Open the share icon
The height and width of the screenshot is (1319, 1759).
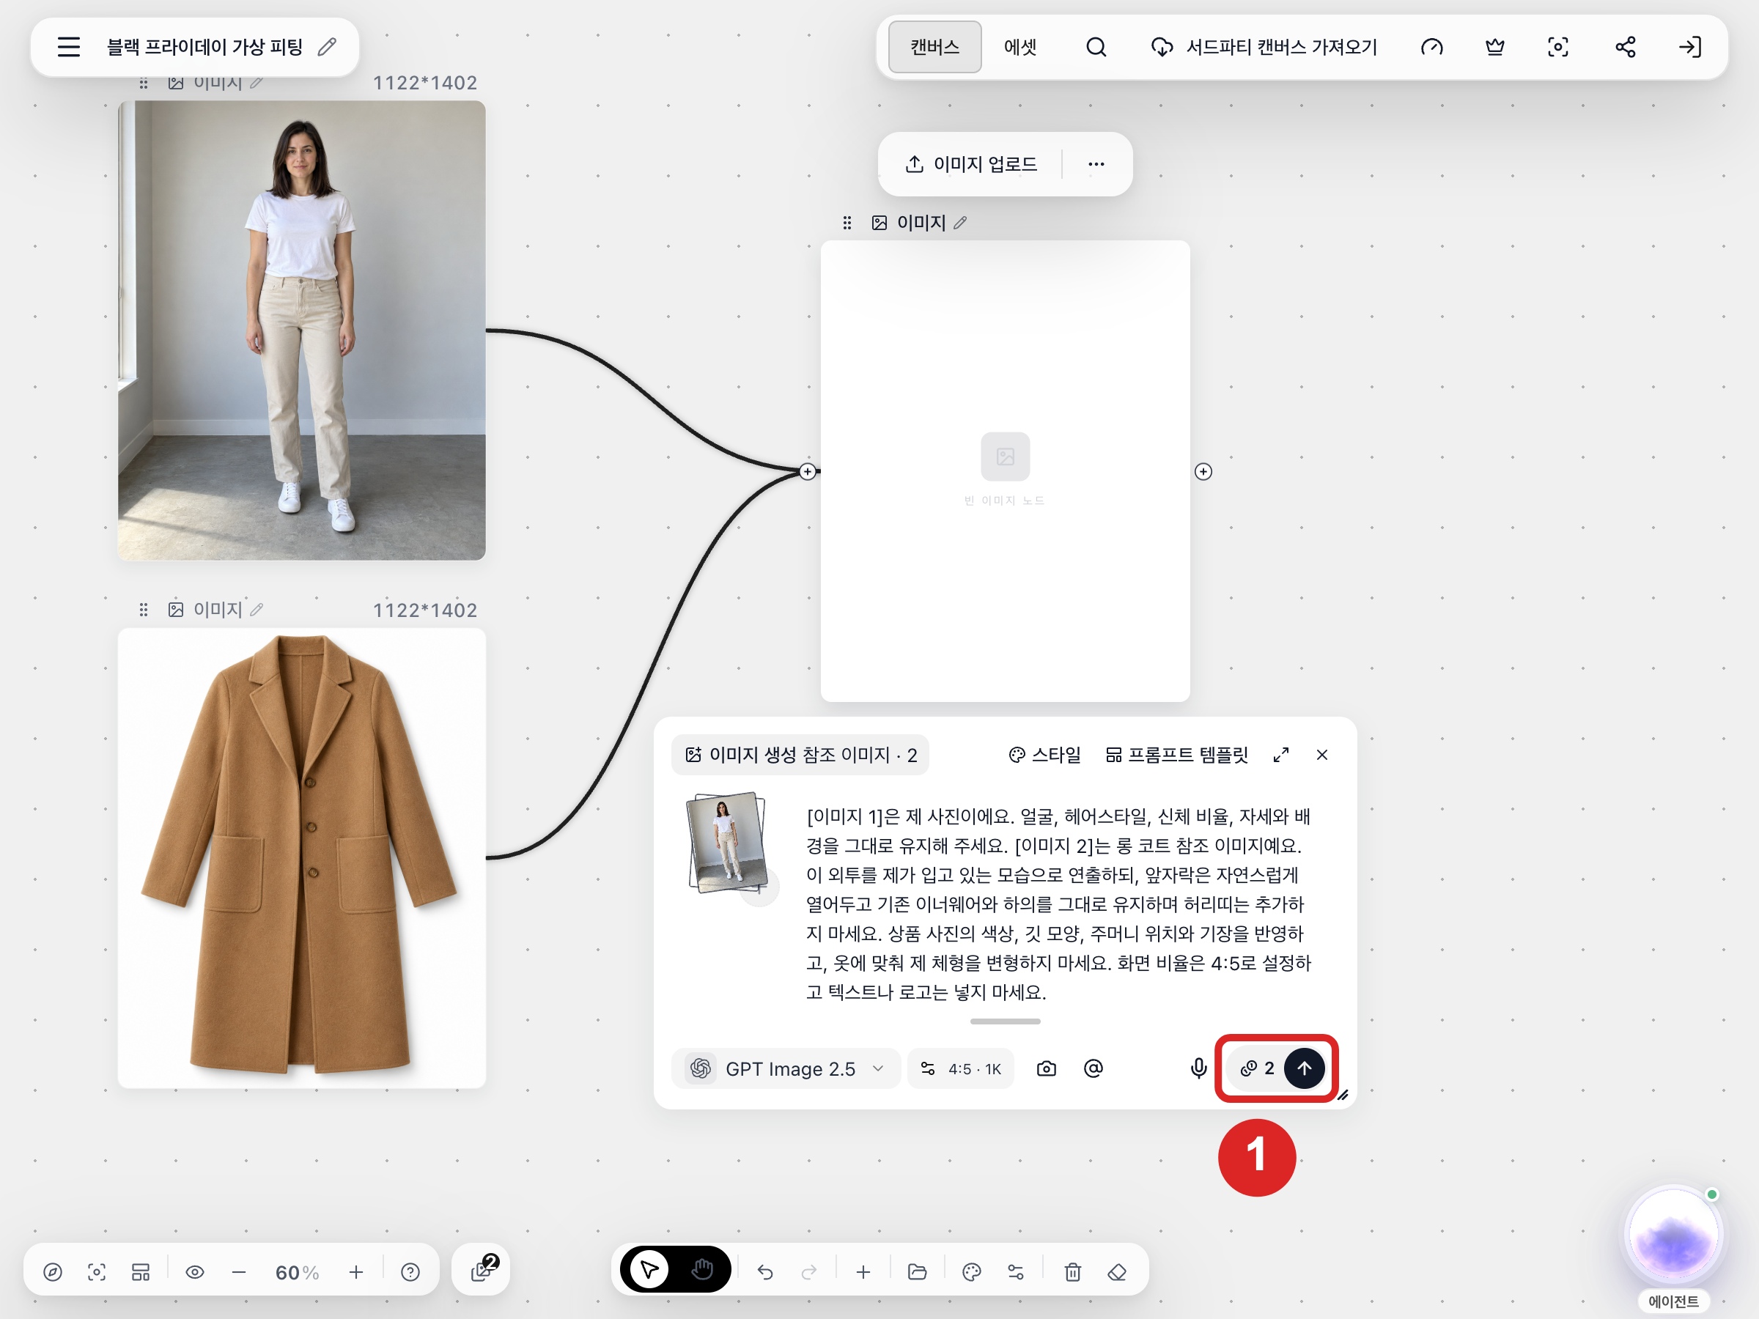1625,47
